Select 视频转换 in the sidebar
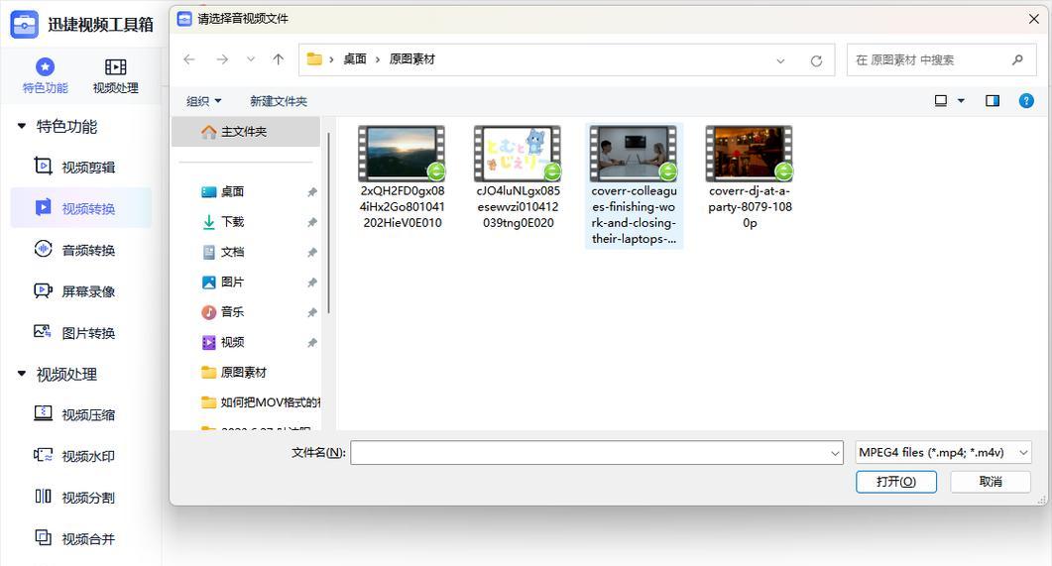 (80, 208)
